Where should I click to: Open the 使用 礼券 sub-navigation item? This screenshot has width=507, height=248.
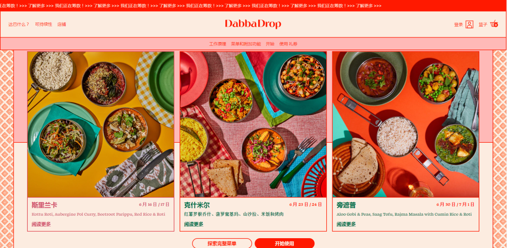coord(288,44)
